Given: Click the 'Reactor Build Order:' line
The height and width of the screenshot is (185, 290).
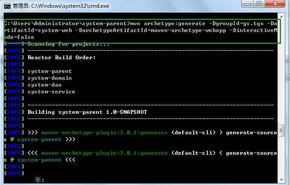Looking at the screenshot, I should click(x=62, y=58).
